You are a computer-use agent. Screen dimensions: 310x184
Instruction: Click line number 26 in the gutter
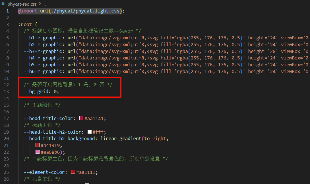(x=6, y=179)
